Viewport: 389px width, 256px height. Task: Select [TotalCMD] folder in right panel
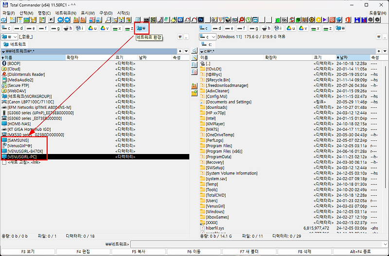292,195
